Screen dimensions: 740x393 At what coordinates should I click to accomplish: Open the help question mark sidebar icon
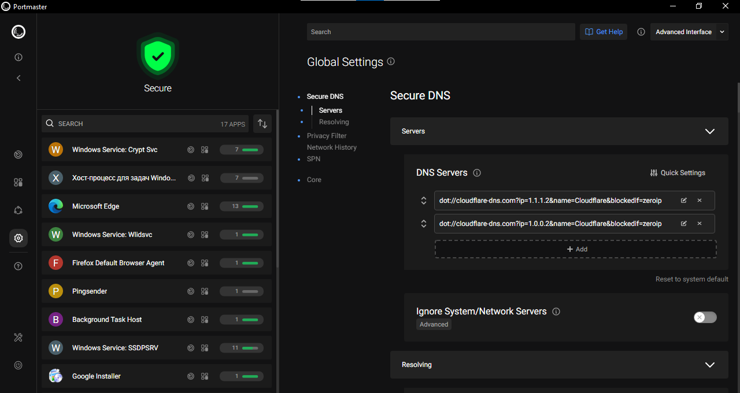click(18, 266)
